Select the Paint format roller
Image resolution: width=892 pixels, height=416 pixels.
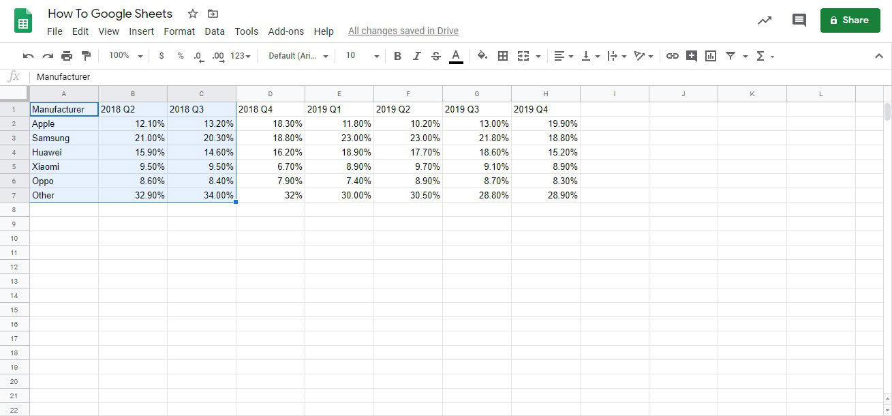coord(86,56)
